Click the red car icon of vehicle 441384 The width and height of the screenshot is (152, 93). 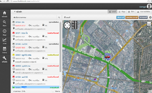click(14, 77)
